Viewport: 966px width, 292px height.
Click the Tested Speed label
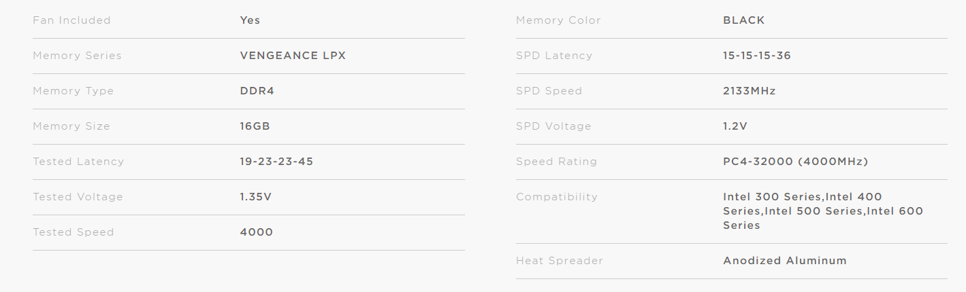[x=74, y=232]
